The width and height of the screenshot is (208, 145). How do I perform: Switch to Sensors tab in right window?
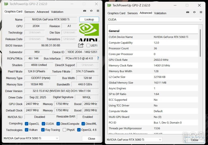(x=132, y=13)
